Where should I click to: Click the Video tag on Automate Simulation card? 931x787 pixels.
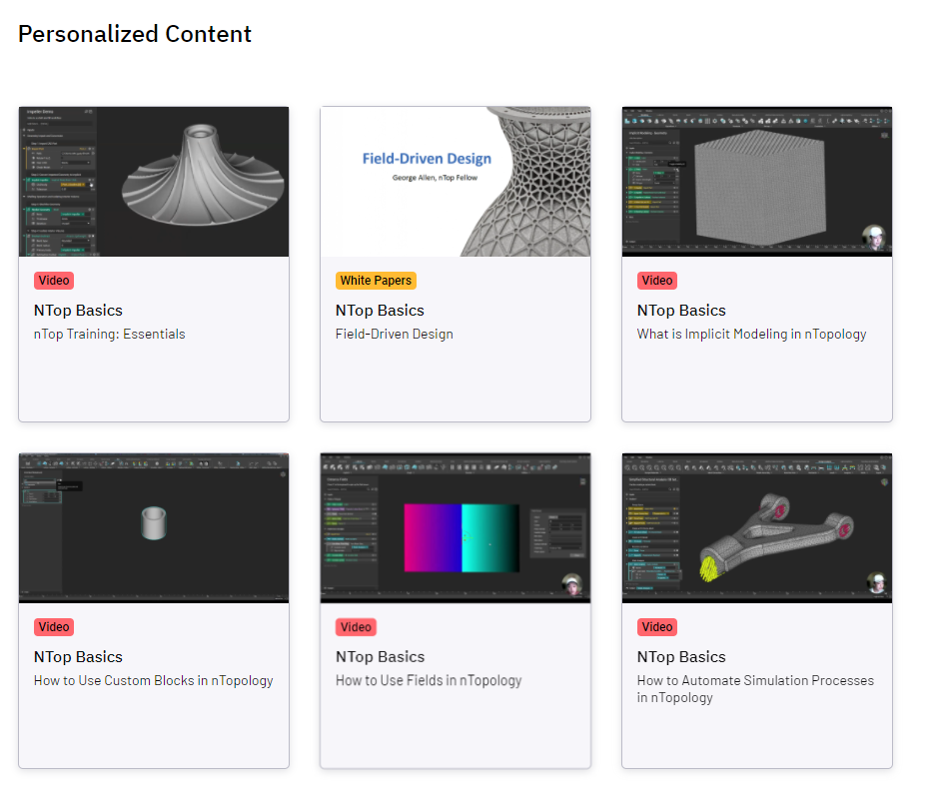[657, 627]
